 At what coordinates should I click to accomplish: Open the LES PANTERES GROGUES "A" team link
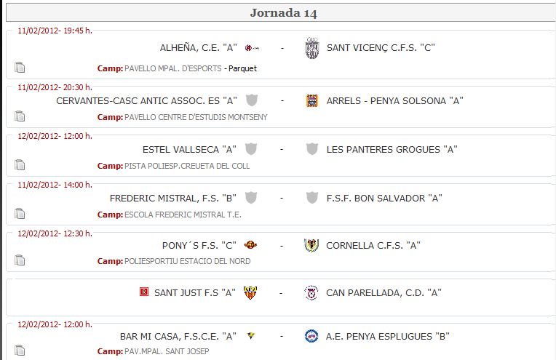point(392,150)
